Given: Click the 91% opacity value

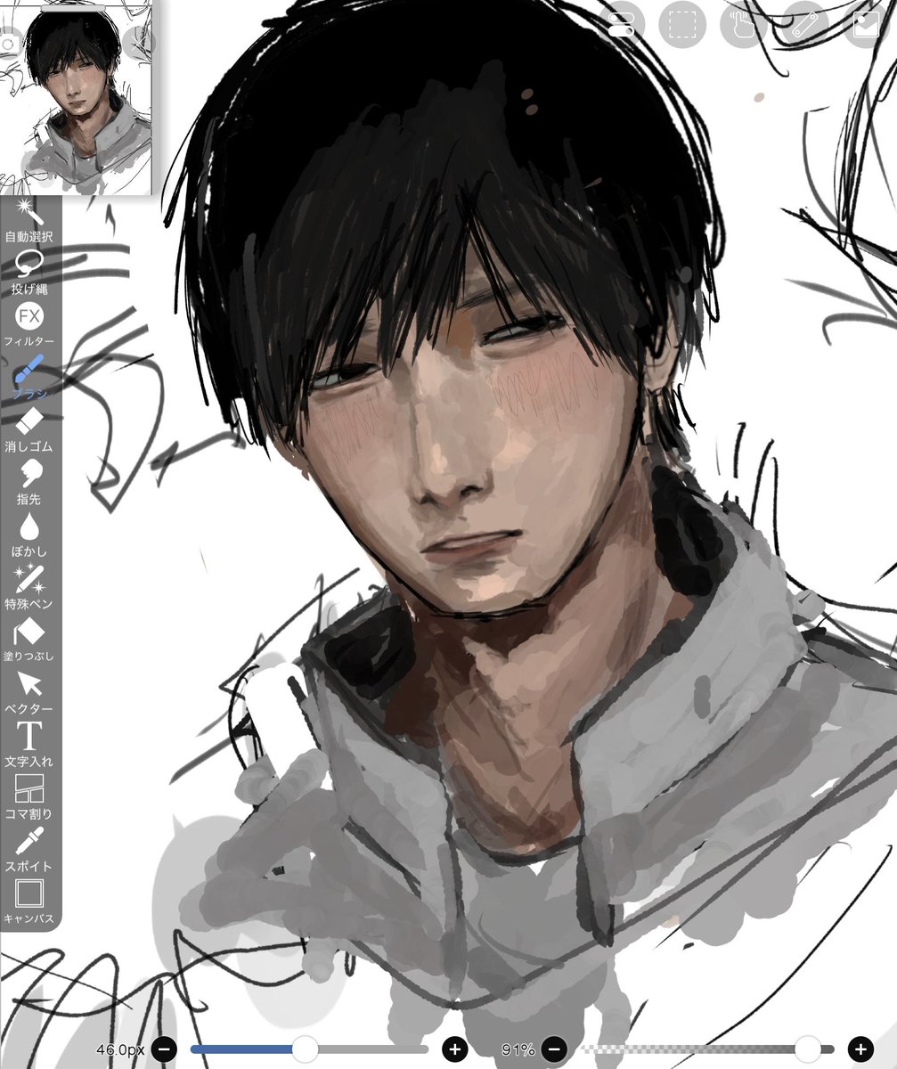Looking at the screenshot, I should pyautogui.click(x=518, y=1049).
